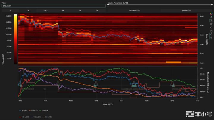Toggle the Hover inspector tool icon

tap(211, 34)
